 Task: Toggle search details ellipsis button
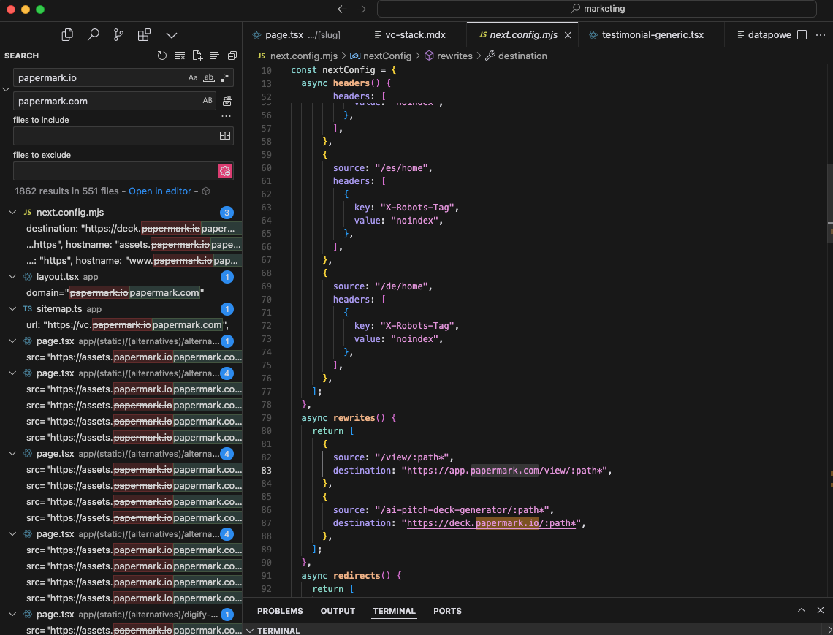tap(227, 116)
